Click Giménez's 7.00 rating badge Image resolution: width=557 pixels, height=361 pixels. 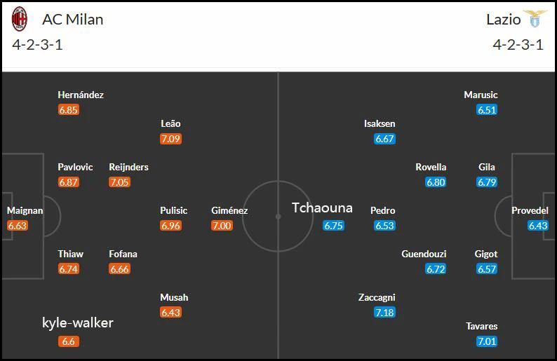coord(222,226)
